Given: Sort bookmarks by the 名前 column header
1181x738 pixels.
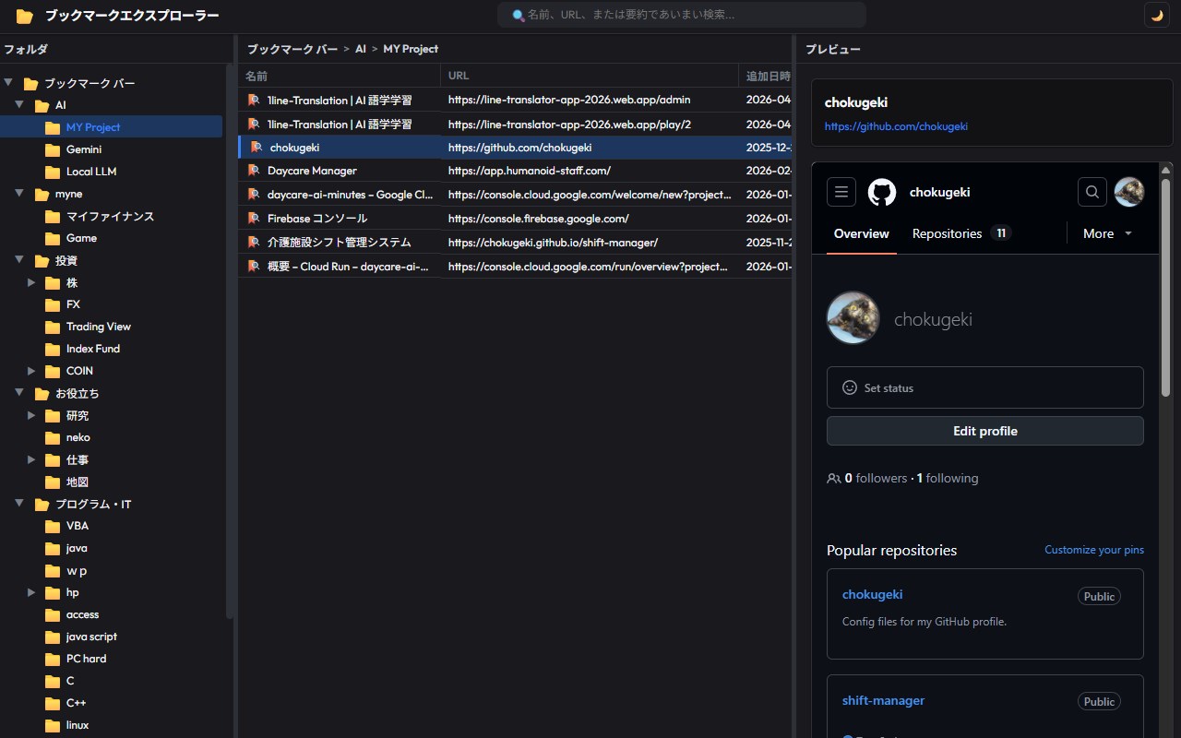Looking at the screenshot, I should tap(340, 76).
